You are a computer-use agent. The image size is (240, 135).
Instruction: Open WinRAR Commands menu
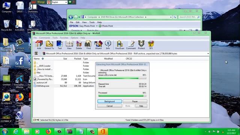(x=44, y=37)
